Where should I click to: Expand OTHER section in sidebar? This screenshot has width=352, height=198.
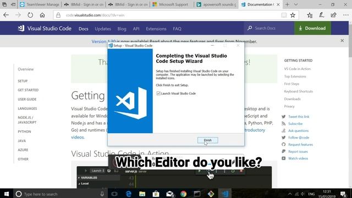click(x=23, y=159)
